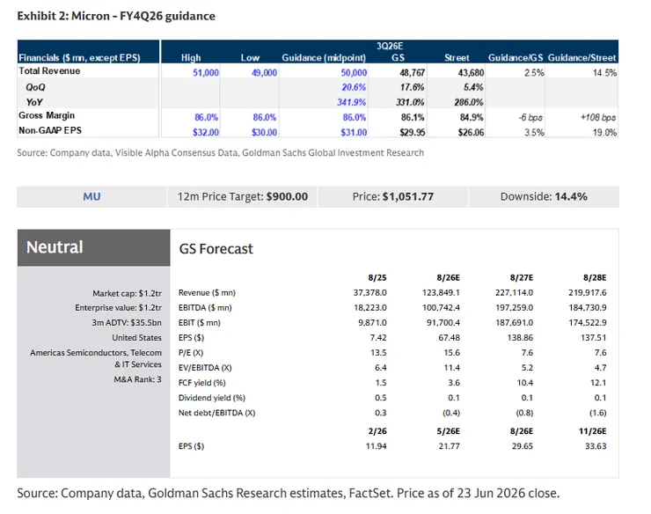651x514 pixels.
Task: Click the M&A Rank 3 line
Action: [x=138, y=379]
